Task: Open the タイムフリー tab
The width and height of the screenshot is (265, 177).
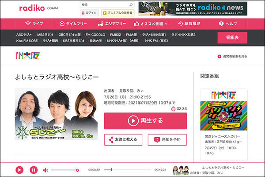Action: coord(73,24)
